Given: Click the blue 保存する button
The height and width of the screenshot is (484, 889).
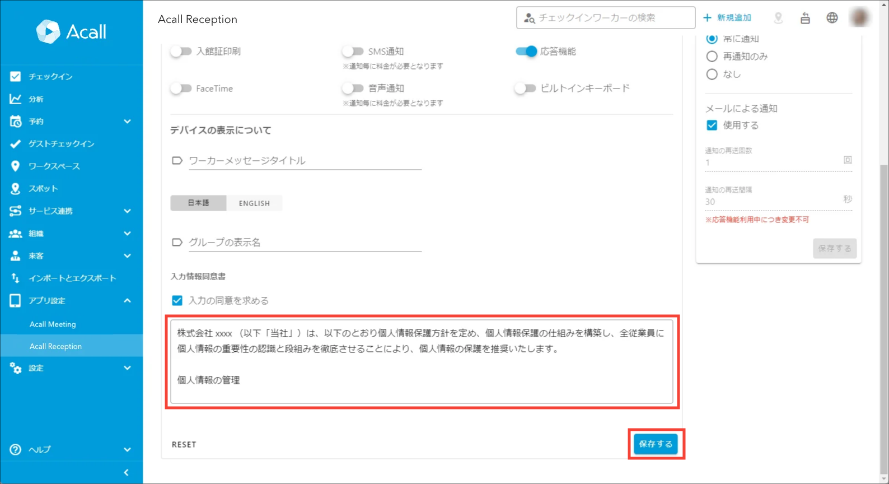Looking at the screenshot, I should (x=656, y=444).
